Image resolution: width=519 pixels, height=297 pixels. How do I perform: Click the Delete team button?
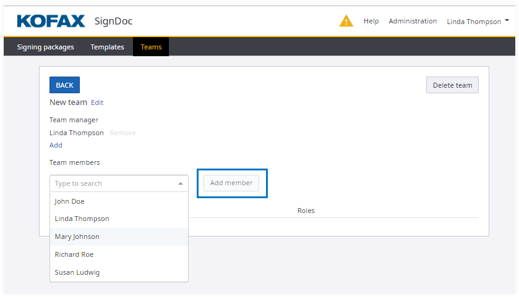[452, 85]
